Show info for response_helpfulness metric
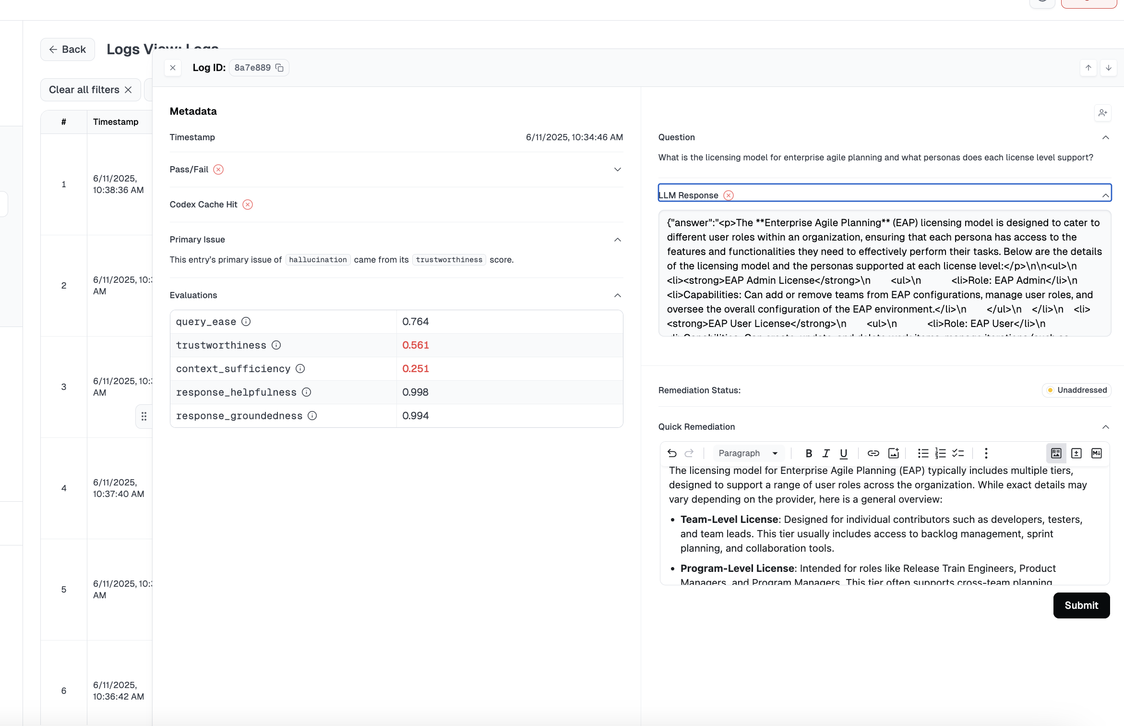This screenshot has height=726, width=1124. (306, 392)
